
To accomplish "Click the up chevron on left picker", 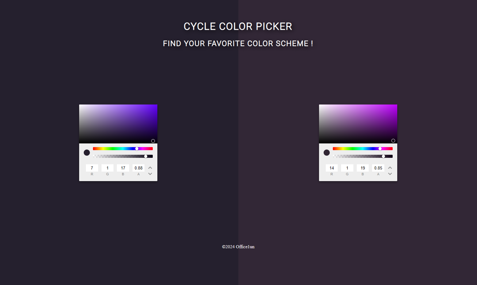I will 150,168.
